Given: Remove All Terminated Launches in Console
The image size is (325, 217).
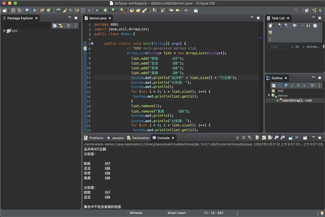Looking at the screenshot, I should coord(250,138).
